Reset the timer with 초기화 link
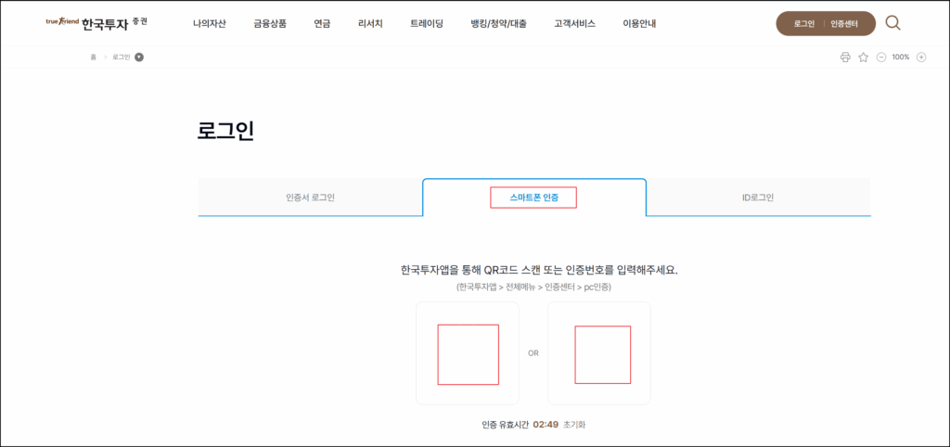Screen dimensions: 950x447 click(574, 425)
